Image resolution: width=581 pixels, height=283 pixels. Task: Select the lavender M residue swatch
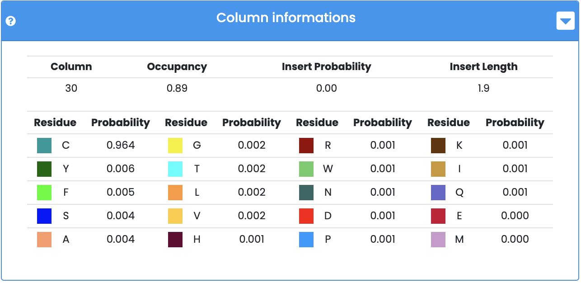coord(438,240)
